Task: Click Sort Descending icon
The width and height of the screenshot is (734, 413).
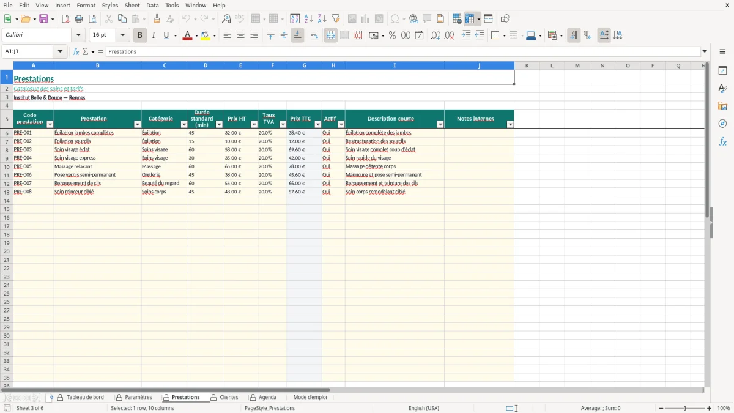Action: click(x=322, y=19)
